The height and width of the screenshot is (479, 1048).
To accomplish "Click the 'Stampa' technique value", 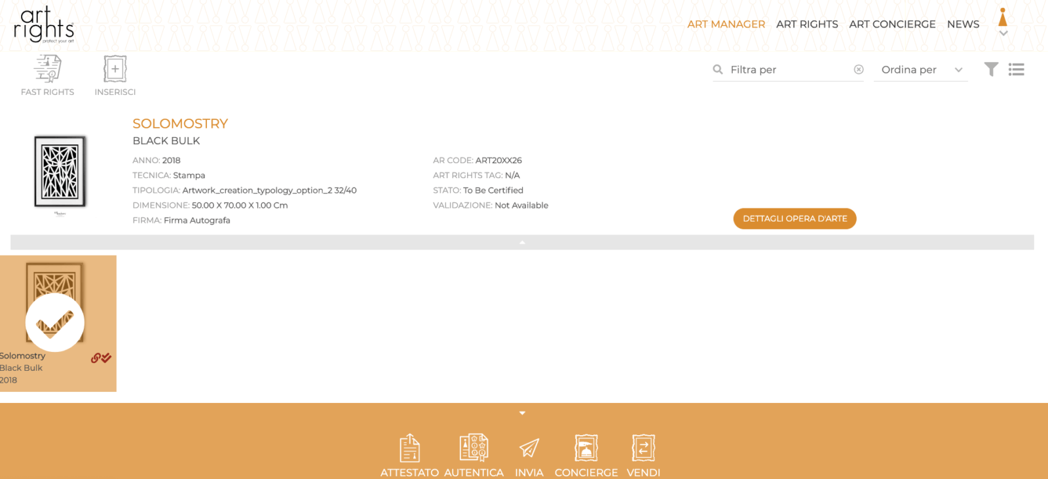I will pyautogui.click(x=189, y=176).
